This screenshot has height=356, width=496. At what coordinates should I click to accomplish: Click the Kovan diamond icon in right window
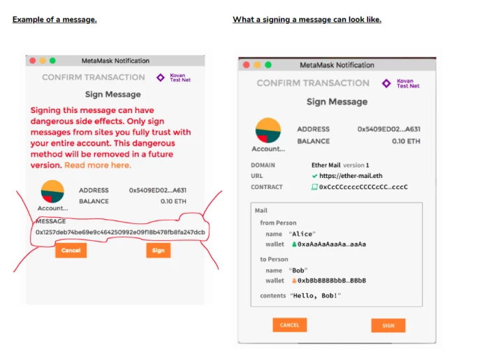coord(386,84)
